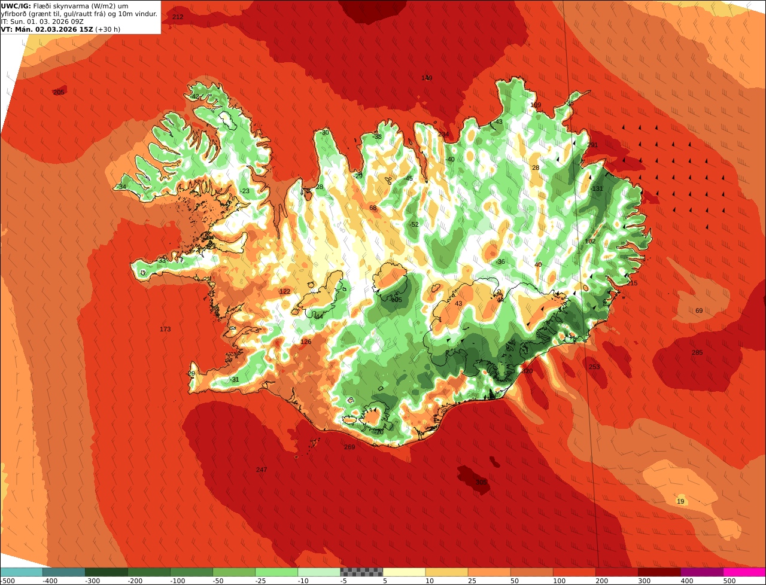This screenshot has height=585, width=766.
Task: Click the map value '247'
Action: pyautogui.click(x=262, y=470)
